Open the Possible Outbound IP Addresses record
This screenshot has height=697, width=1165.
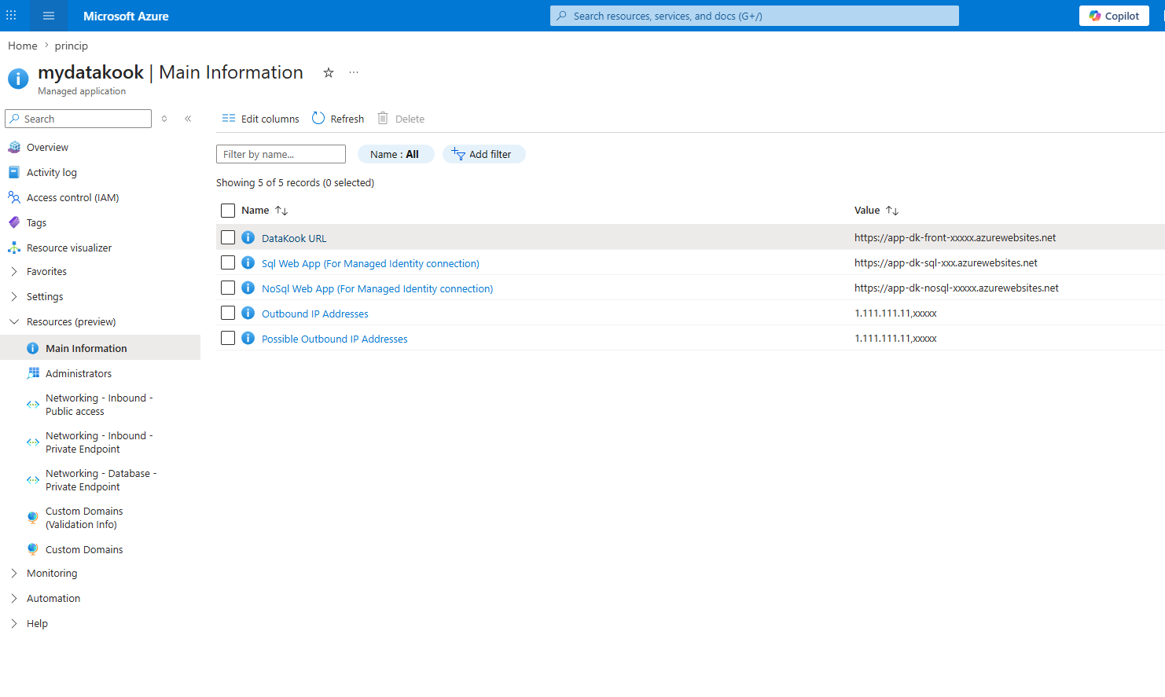click(x=335, y=339)
